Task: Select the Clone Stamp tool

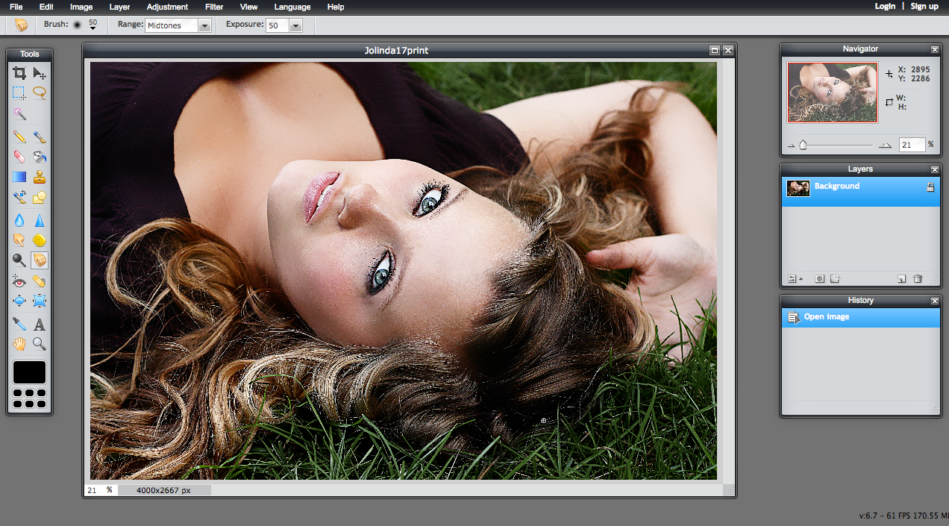Action: (40, 177)
